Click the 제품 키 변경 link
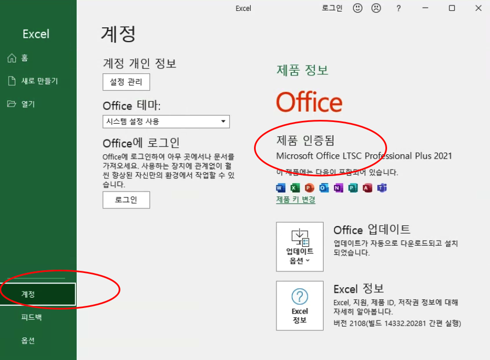The width and height of the screenshot is (490, 360). point(296,200)
